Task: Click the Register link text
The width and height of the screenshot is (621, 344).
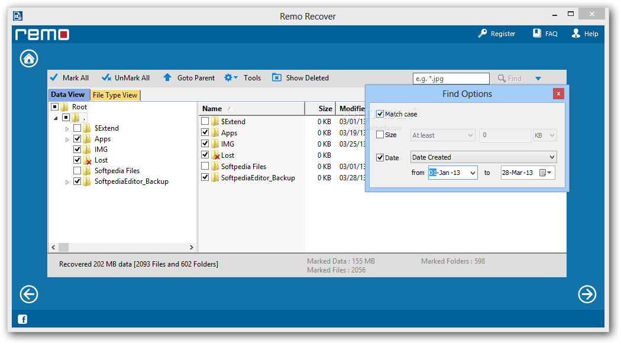Action: [x=503, y=34]
